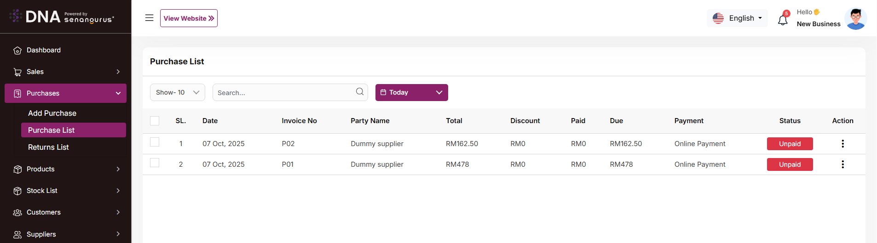
Task: Check the row for invoice P02
Action: coord(155,142)
